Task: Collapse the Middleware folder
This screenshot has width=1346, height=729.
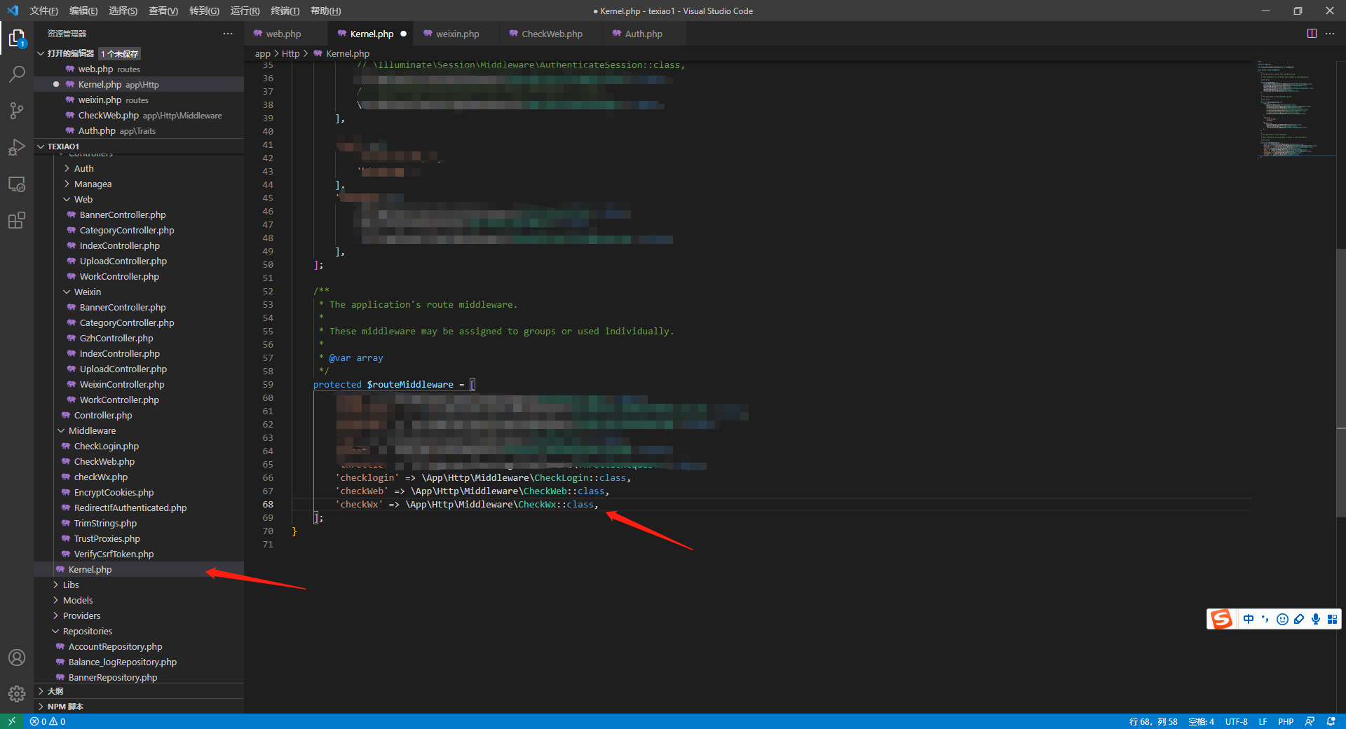Action: [91, 430]
